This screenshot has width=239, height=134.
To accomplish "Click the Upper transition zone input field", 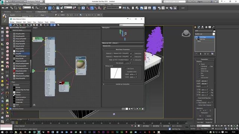I will pos(132,74).
